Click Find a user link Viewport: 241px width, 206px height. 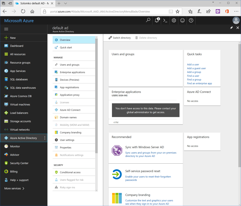click(x=193, y=76)
